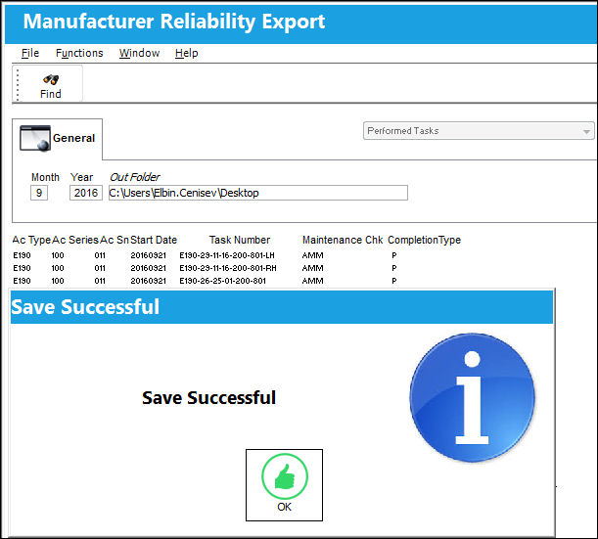This screenshot has height=539, width=598.
Task: Click the Task Number column header
Action: pos(240,240)
